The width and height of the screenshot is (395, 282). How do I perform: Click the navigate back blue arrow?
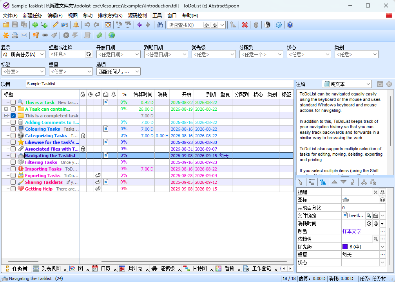tap(140, 25)
